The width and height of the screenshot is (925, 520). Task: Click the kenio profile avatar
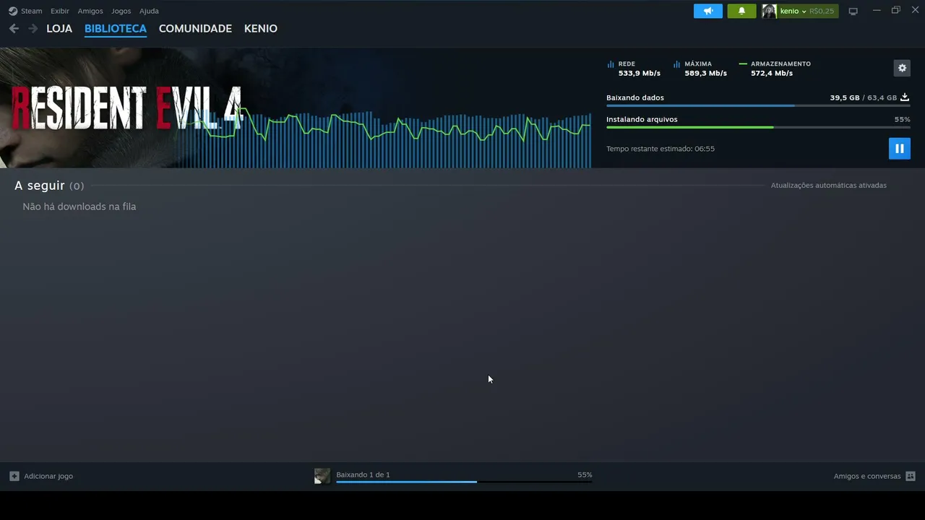(x=769, y=11)
